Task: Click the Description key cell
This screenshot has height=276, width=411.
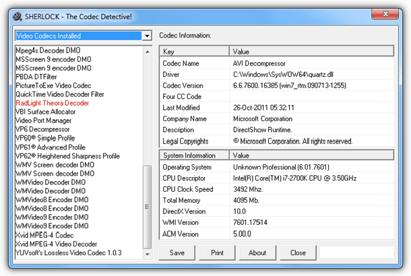Action: [x=179, y=130]
